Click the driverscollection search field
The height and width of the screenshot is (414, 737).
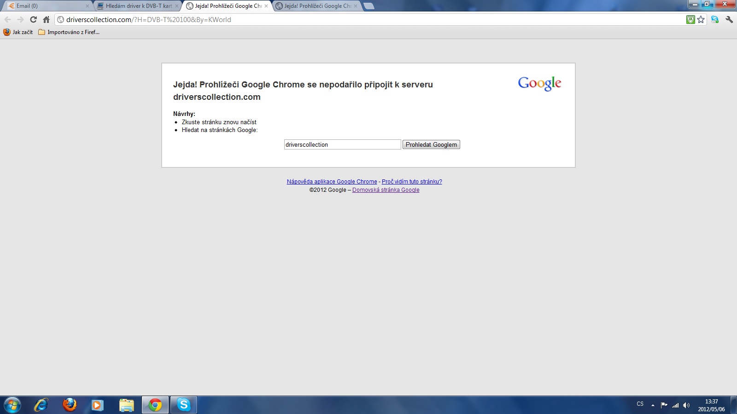point(342,144)
